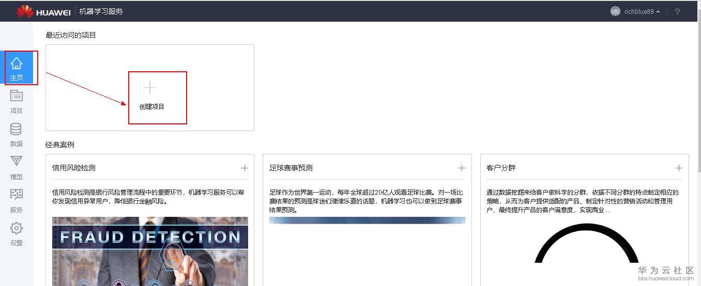The image size is (701, 286).
Task: Click the 机器学习服务 title in header
Action: (101, 11)
